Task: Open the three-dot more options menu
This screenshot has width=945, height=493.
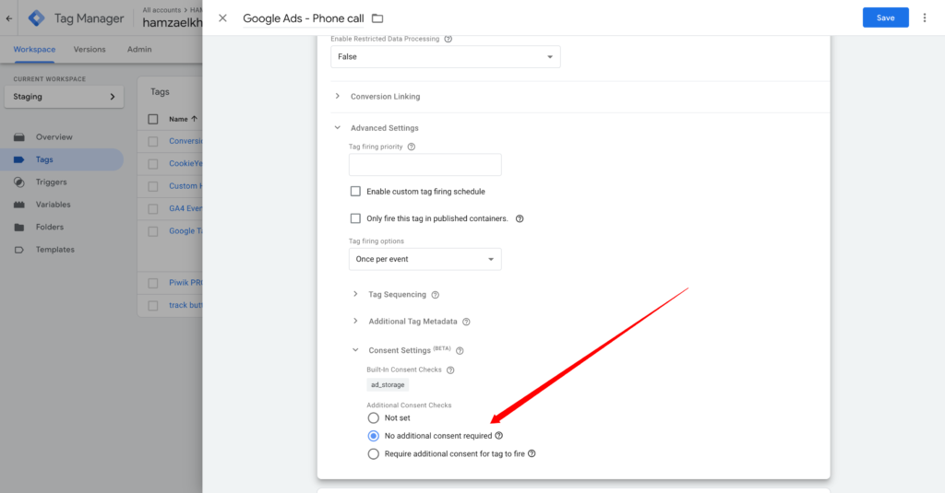Action: click(x=925, y=18)
